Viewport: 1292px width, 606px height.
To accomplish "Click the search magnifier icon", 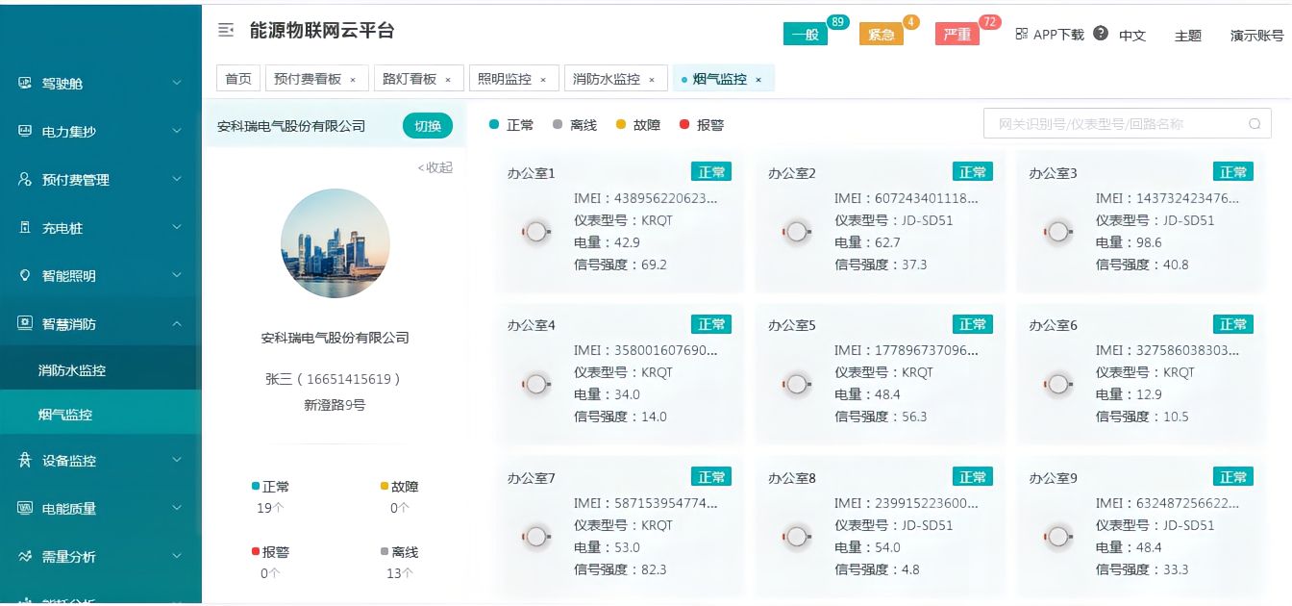I will (1254, 124).
